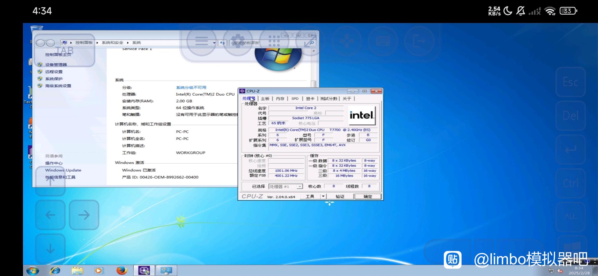The image size is (598, 276).
Task: Open the emulator hamburger menu overlay button
Action: point(202,41)
